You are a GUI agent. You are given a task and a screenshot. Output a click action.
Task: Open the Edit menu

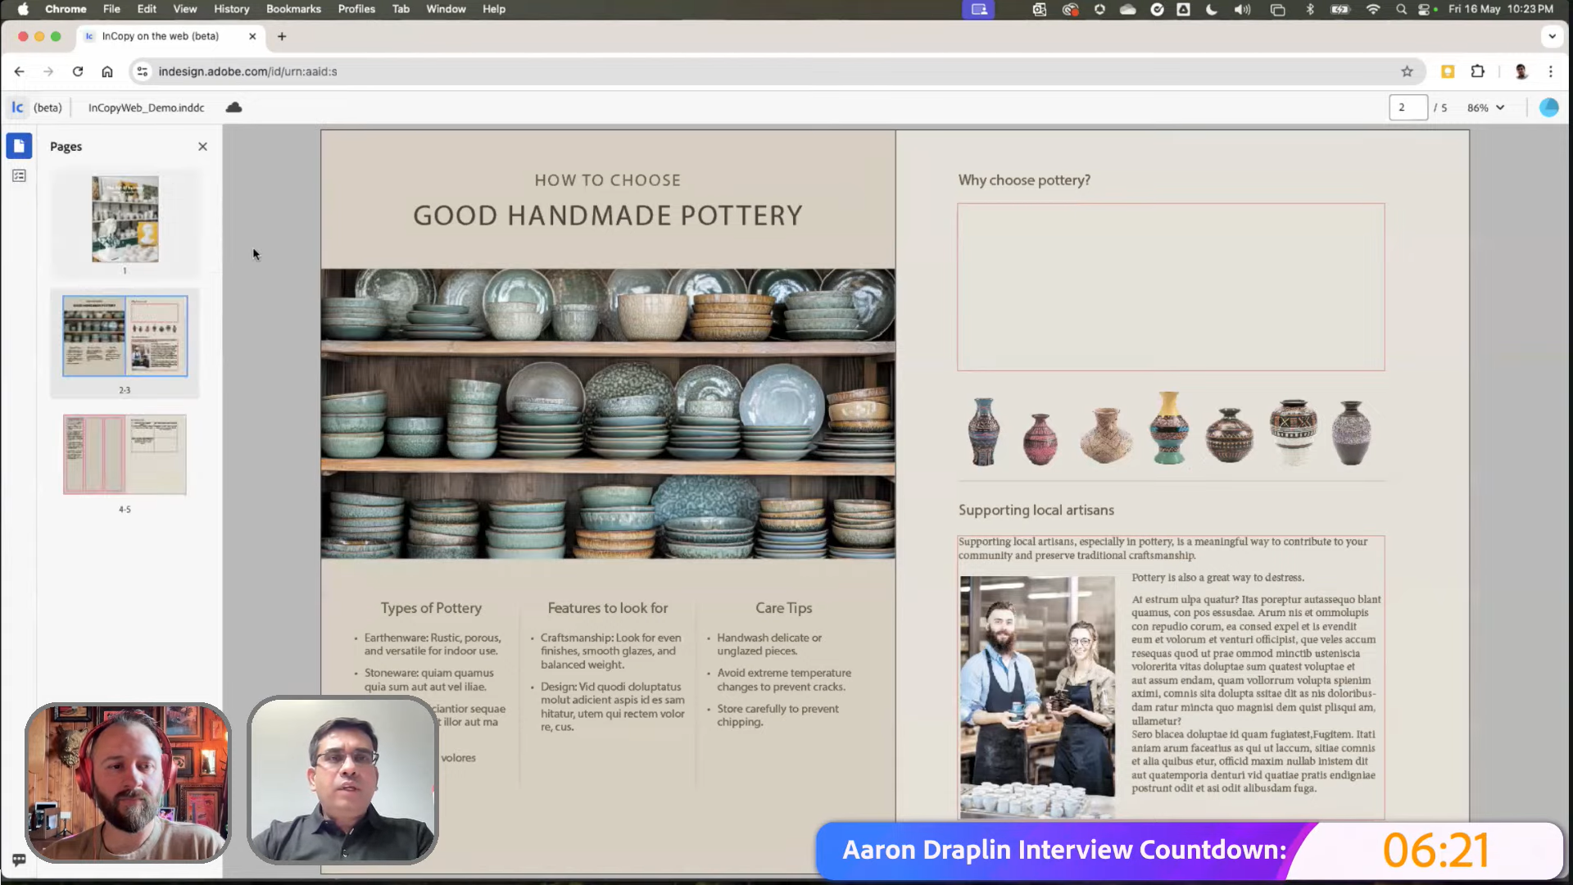pyautogui.click(x=147, y=9)
